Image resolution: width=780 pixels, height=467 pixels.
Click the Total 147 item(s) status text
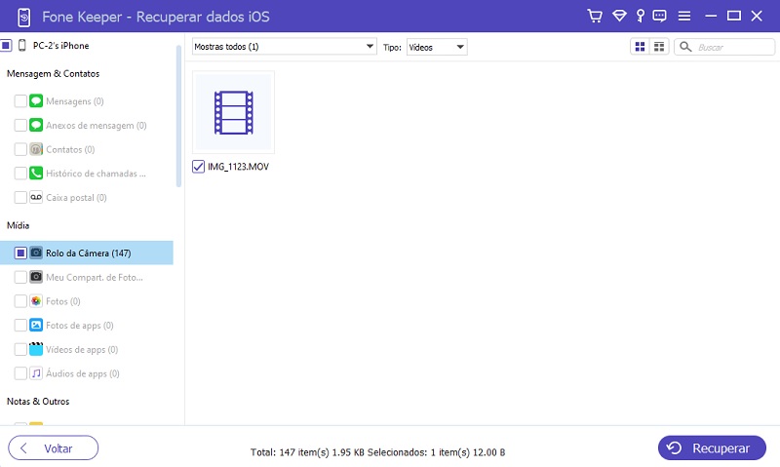coord(377,452)
